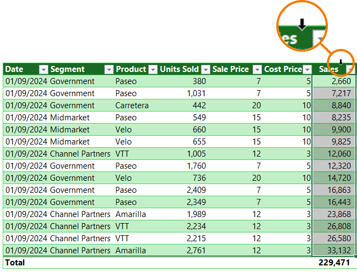This screenshot has width=357, height=272.
Task: Click VTT in the 2,215 units row
Action: click(122, 238)
